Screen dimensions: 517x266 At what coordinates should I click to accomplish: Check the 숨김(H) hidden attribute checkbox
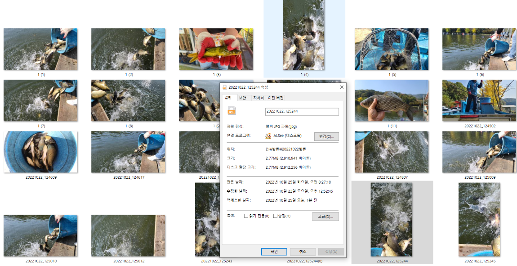click(x=275, y=216)
